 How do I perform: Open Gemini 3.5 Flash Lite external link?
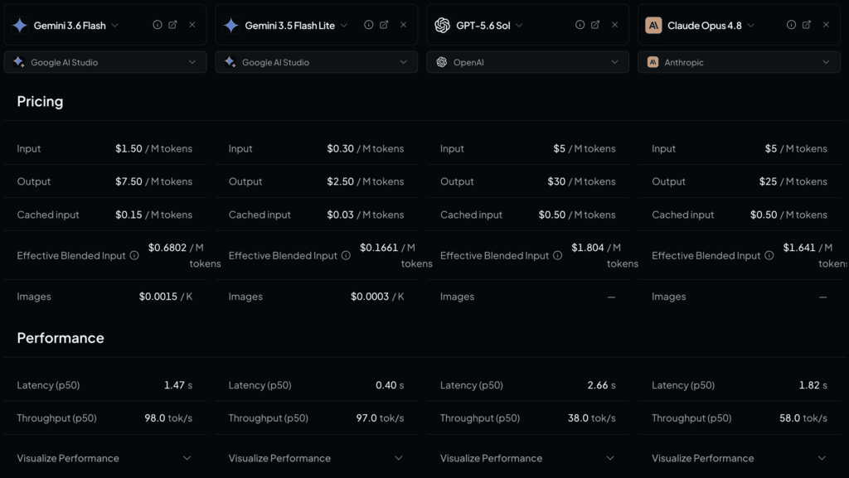click(384, 25)
